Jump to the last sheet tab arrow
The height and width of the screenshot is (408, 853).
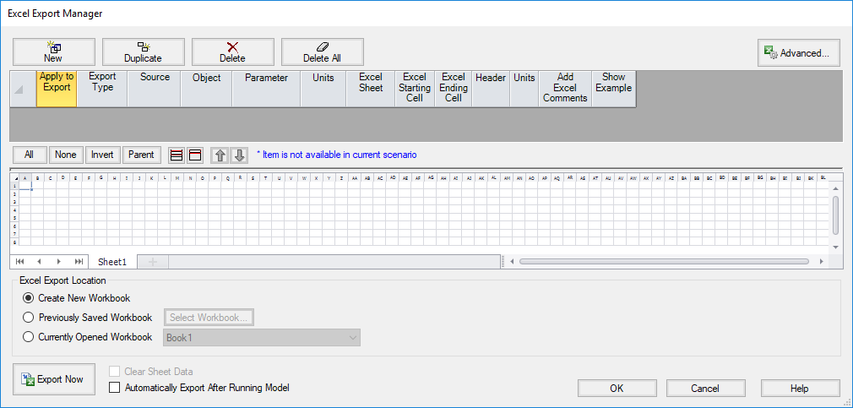pos(79,262)
